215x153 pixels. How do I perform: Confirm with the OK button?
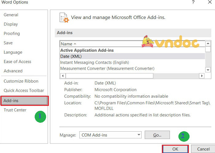point(175,149)
